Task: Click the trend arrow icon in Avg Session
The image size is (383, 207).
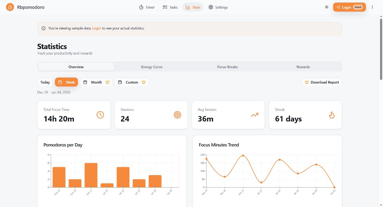Action: 254,115
